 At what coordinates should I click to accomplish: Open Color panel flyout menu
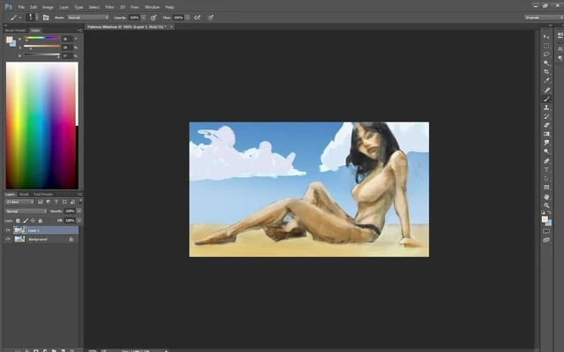coord(80,31)
